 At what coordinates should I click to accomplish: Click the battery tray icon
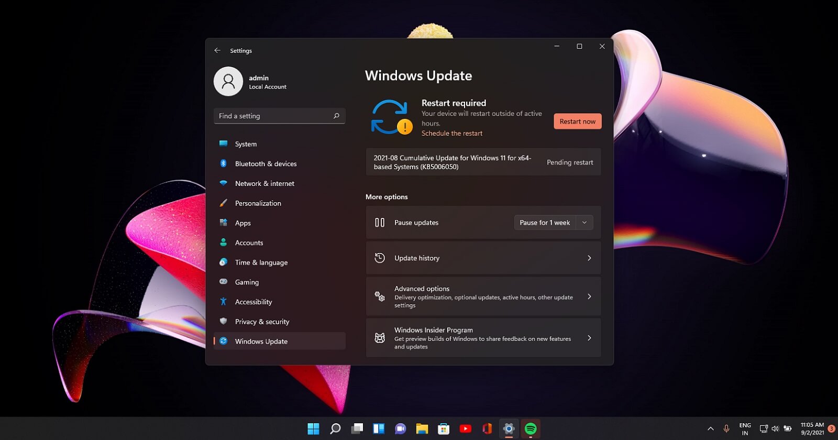click(787, 429)
